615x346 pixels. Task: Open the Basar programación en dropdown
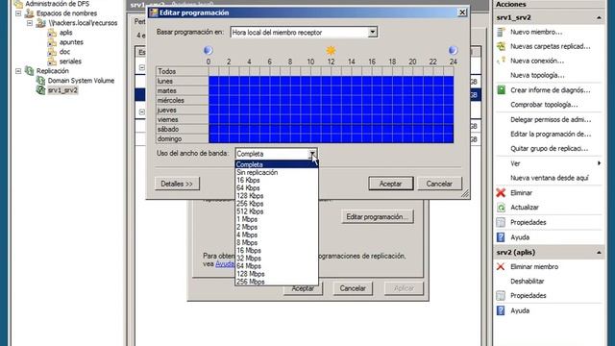tap(373, 32)
